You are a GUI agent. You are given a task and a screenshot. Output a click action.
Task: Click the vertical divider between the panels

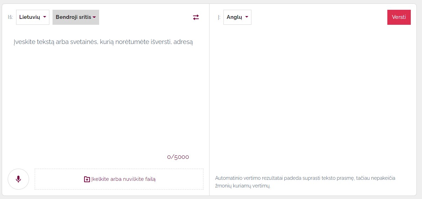209,99
